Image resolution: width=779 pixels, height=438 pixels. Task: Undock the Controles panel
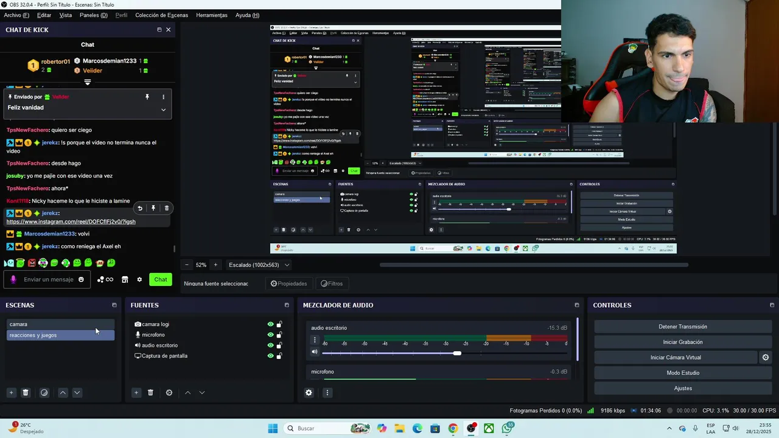coord(772,305)
